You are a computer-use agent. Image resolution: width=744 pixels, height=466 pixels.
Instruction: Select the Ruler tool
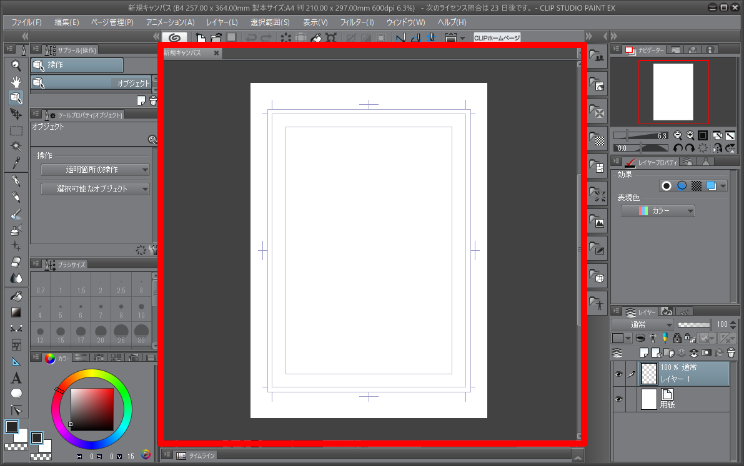(16, 362)
